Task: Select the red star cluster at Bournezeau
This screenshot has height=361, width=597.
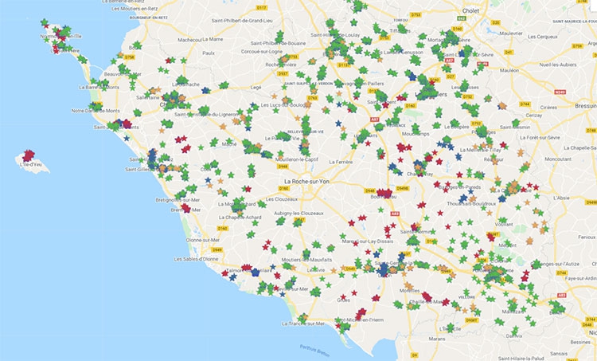Action: tap(384, 194)
